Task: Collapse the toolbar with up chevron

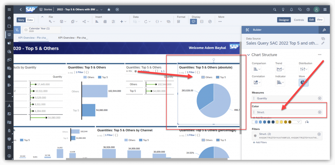Action: (x=42, y=17)
